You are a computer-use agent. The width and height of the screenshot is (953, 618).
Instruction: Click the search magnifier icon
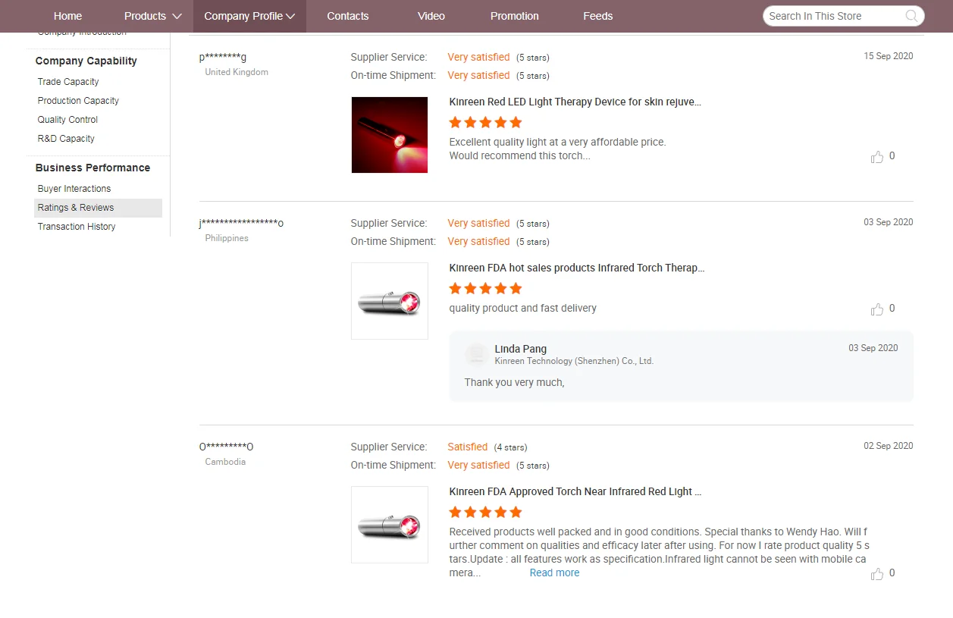(911, 16)
